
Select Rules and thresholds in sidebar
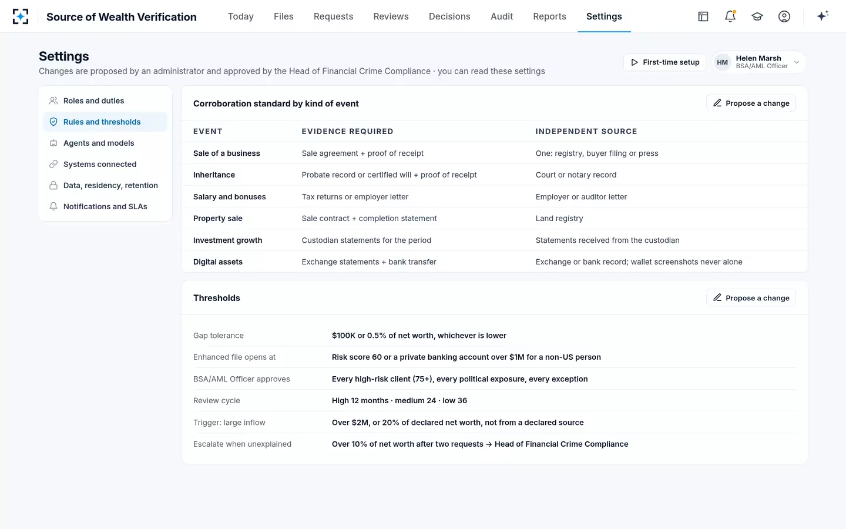[x=105, y=122]
